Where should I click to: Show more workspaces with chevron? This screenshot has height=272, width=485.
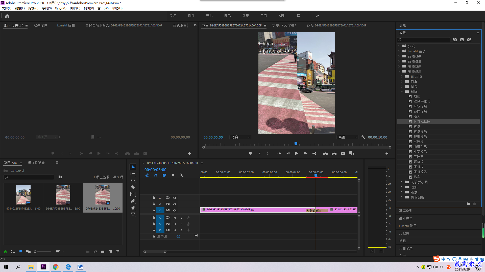coord(318,16)
